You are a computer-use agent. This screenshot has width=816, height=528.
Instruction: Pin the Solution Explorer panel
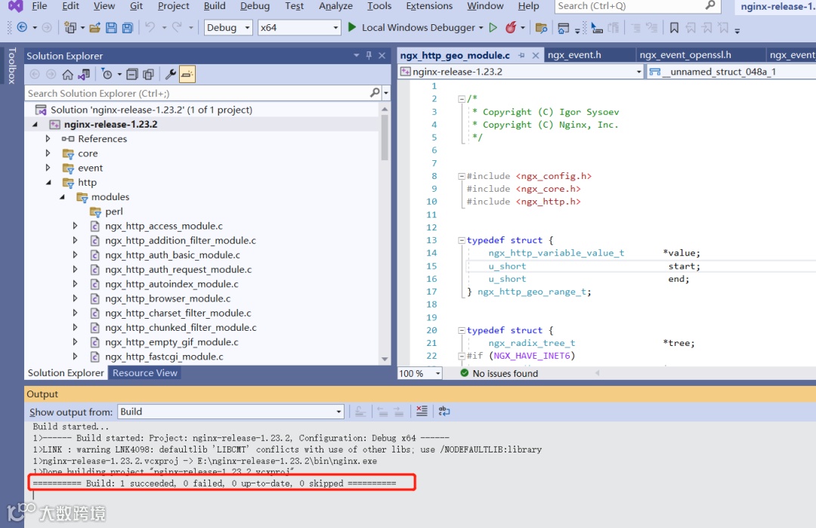coord(369,55)
